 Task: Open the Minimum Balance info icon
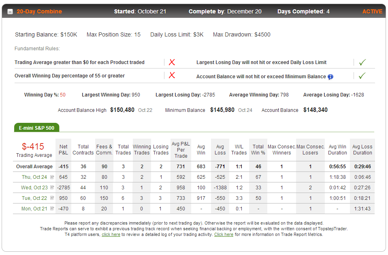coord(330,77)
